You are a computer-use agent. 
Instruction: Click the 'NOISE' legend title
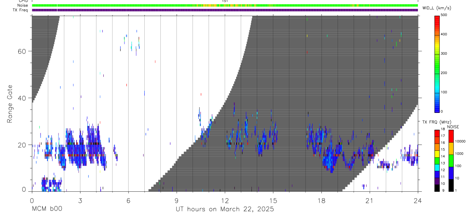pyautogui.click(x=453, y=127)
